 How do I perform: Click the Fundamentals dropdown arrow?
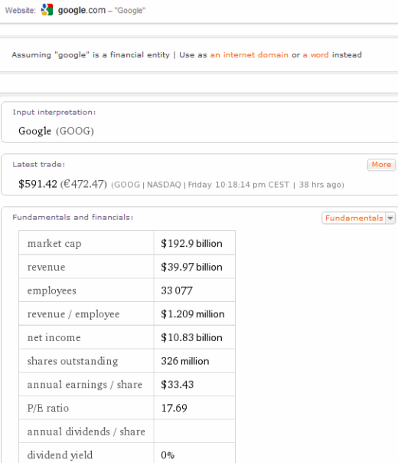point(390,218)
